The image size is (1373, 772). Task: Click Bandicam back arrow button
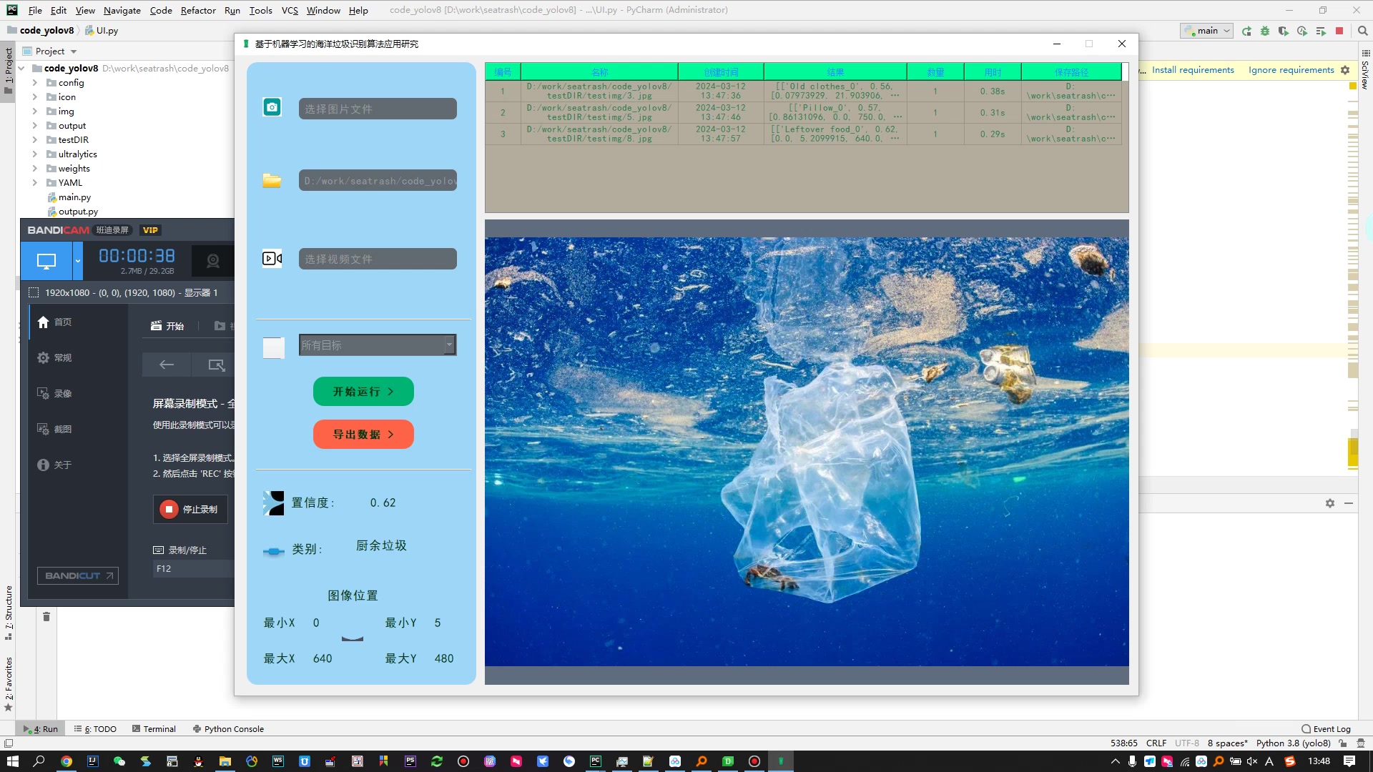(167, 365)
